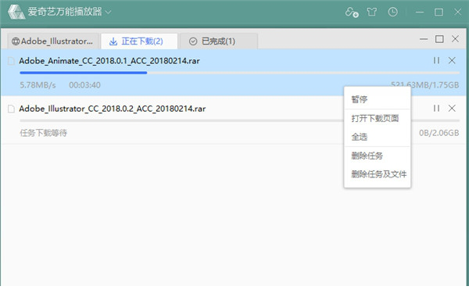Switch to the 正在下载(2) tab
Image resolution: width=469 pixels, height=297 pixels.
(139, 41)
